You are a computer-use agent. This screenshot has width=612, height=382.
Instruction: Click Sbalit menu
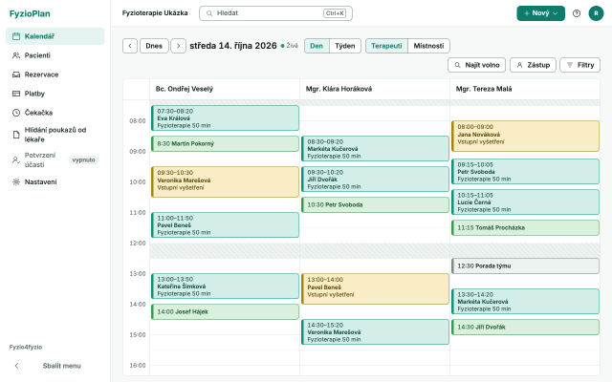point(55,366)
